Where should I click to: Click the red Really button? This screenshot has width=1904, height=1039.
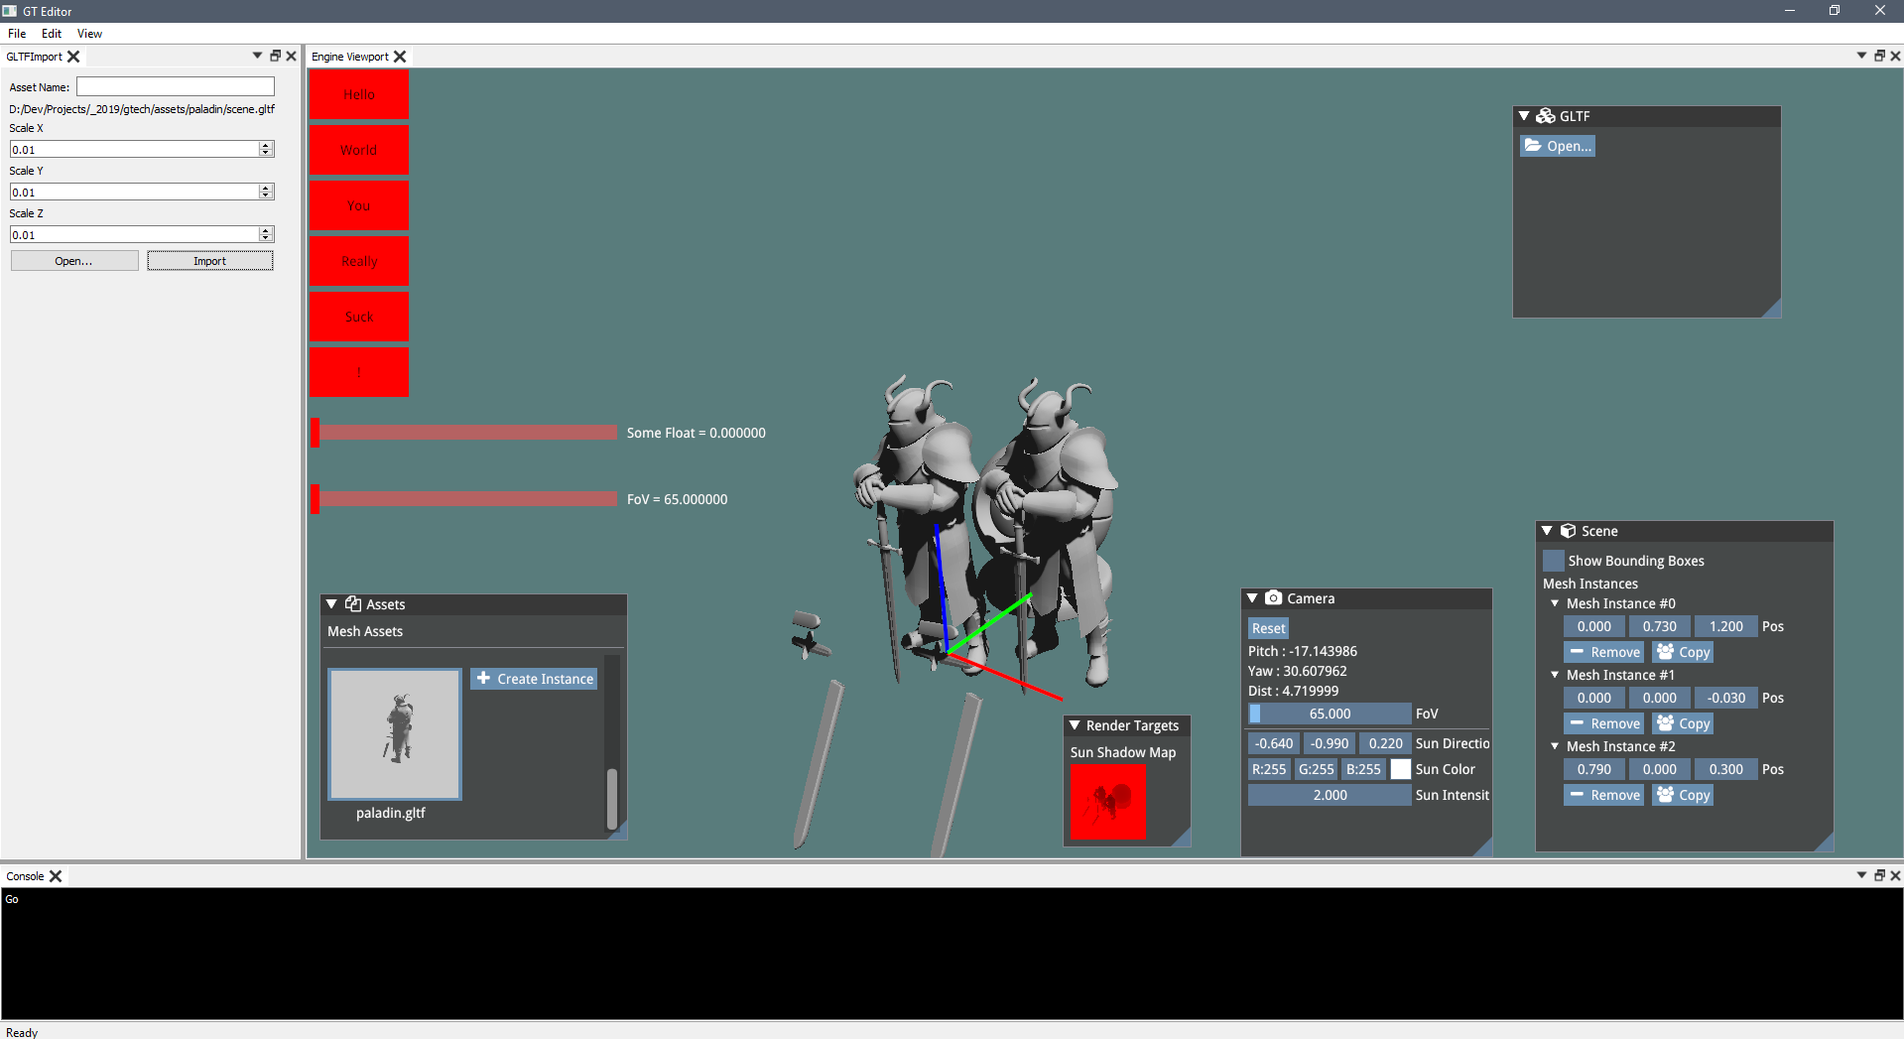[x=359, y=261]
